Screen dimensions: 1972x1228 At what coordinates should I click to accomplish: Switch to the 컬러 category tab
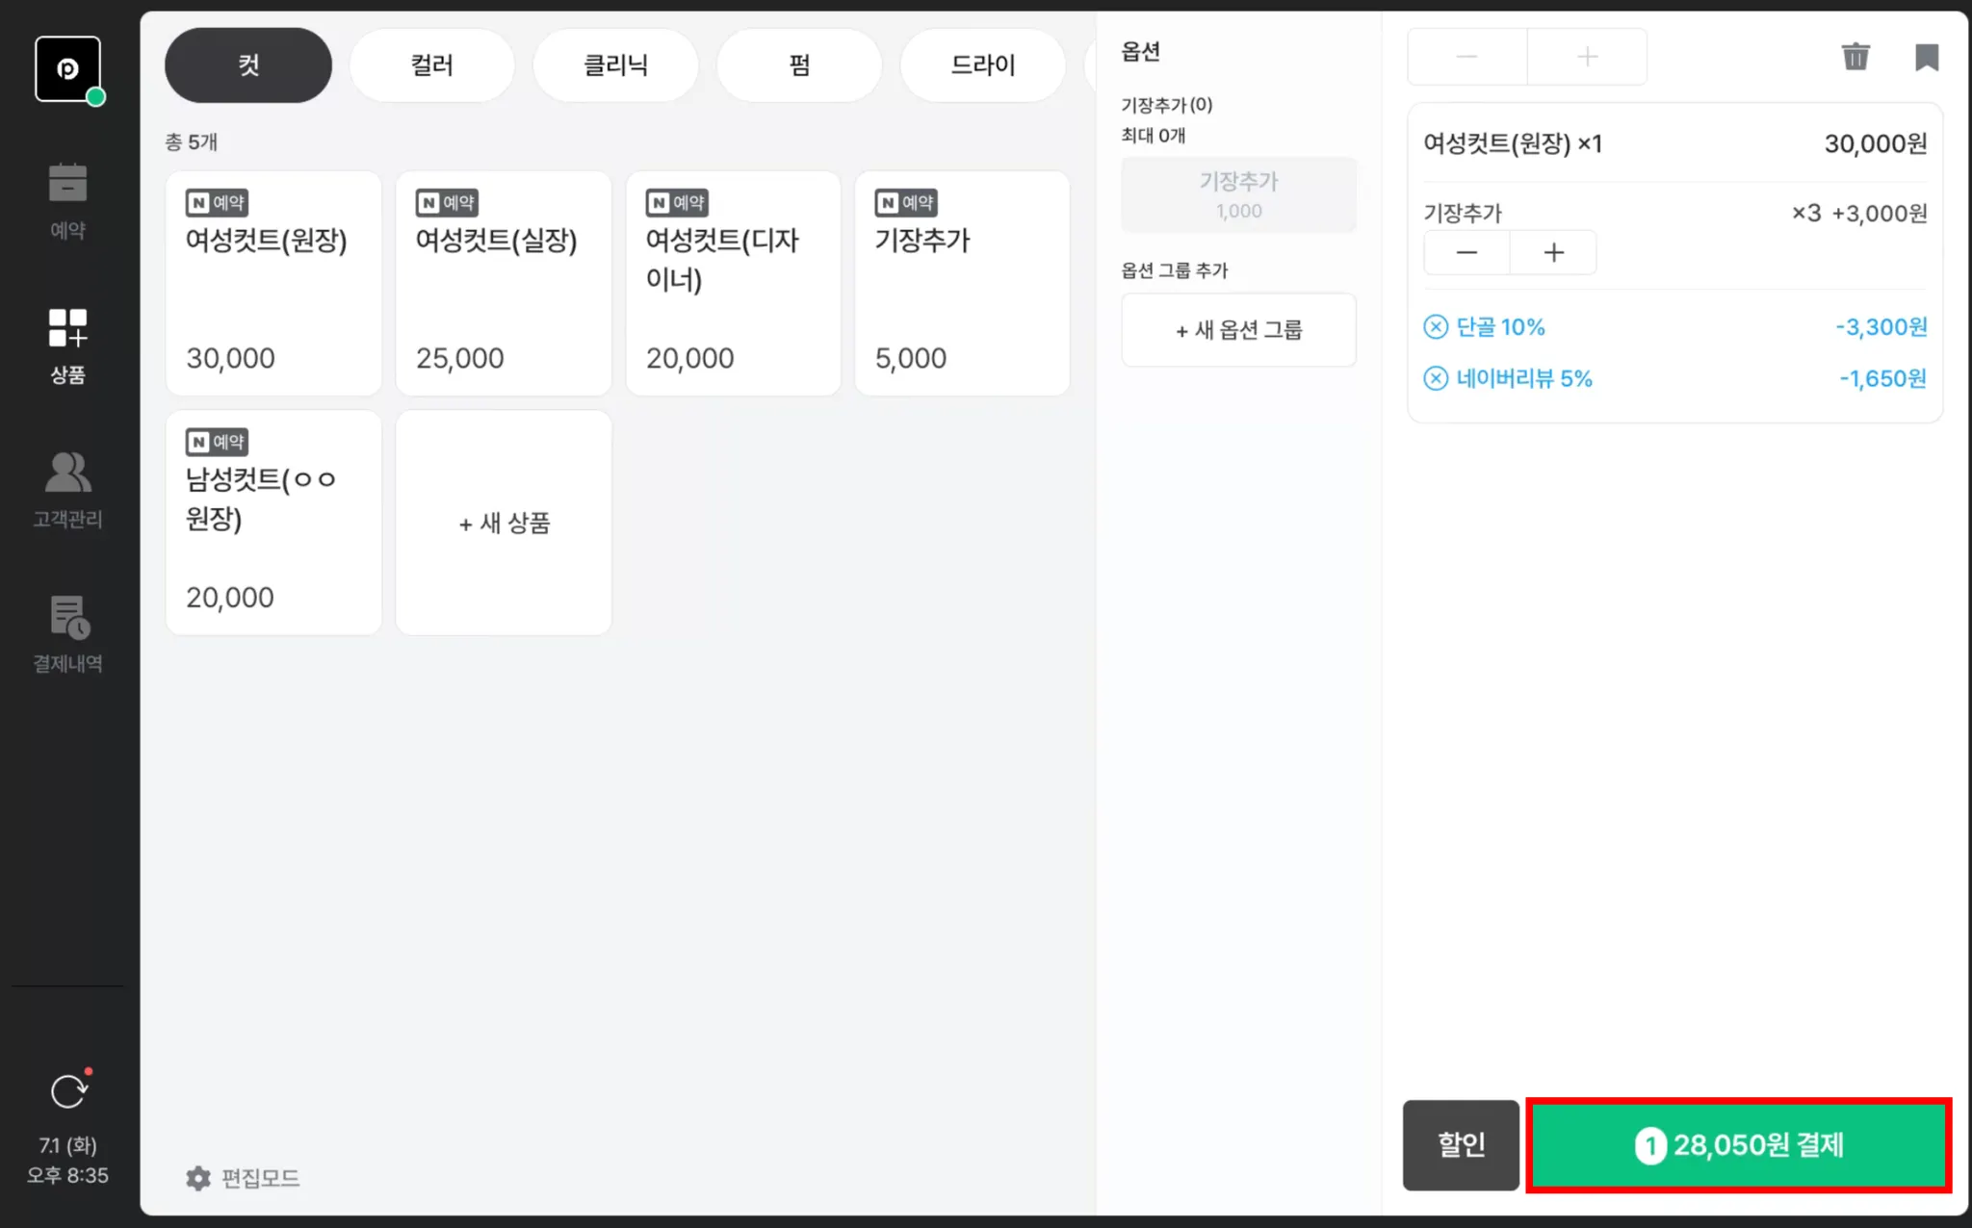[x=431, y=65]
